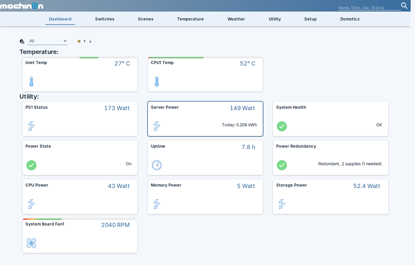Open the Domoticz menu
This screenshot has width=415, height=265.
coord(350,19)
